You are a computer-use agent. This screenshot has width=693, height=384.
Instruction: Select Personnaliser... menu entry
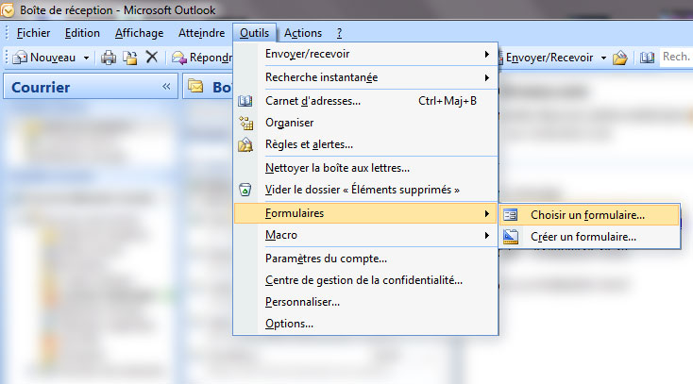pos(365,302)
